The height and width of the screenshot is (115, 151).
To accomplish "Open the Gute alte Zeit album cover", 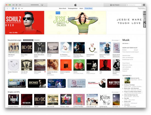I will point(27,65).
